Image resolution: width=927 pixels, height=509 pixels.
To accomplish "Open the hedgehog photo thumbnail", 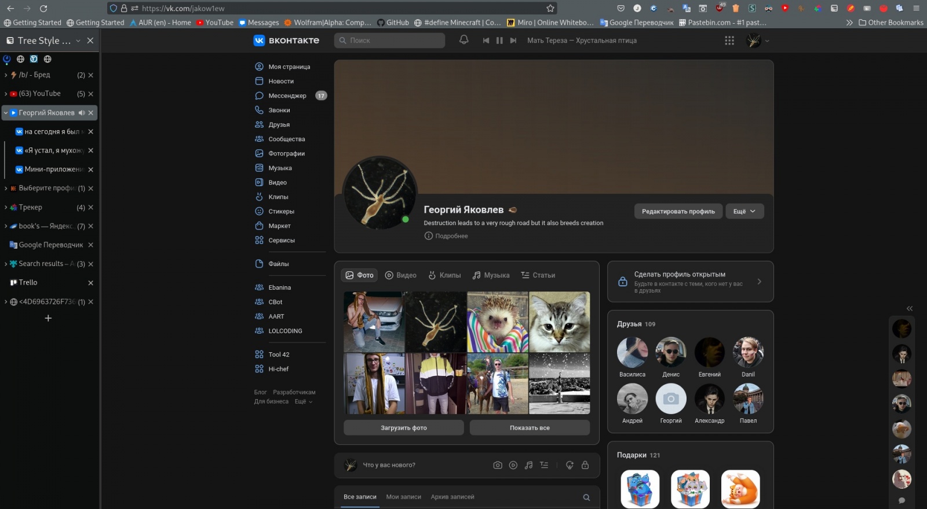I will [x=498, y=322].
